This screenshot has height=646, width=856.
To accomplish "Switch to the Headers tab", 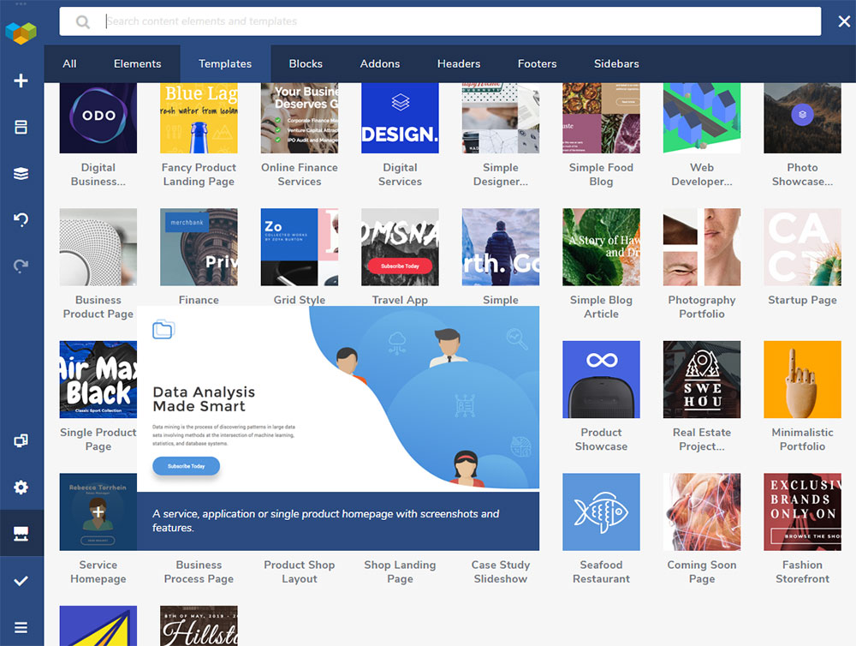I will 459,63.
